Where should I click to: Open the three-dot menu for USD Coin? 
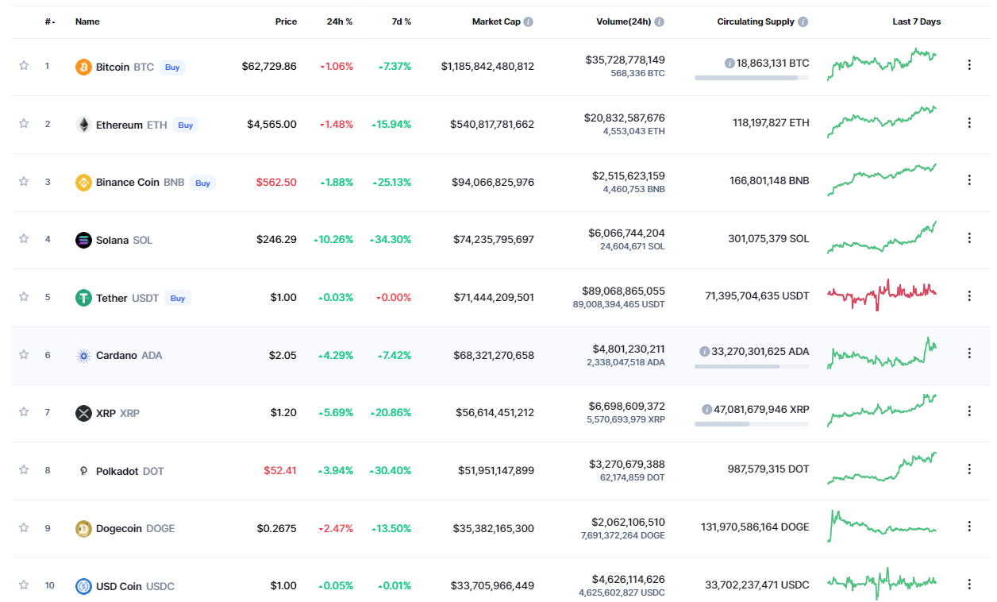(x=969, y=584)
